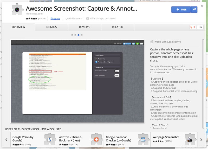Open the Webpage Screenshot camera icon
208x149 pixels.
point(190,139)
